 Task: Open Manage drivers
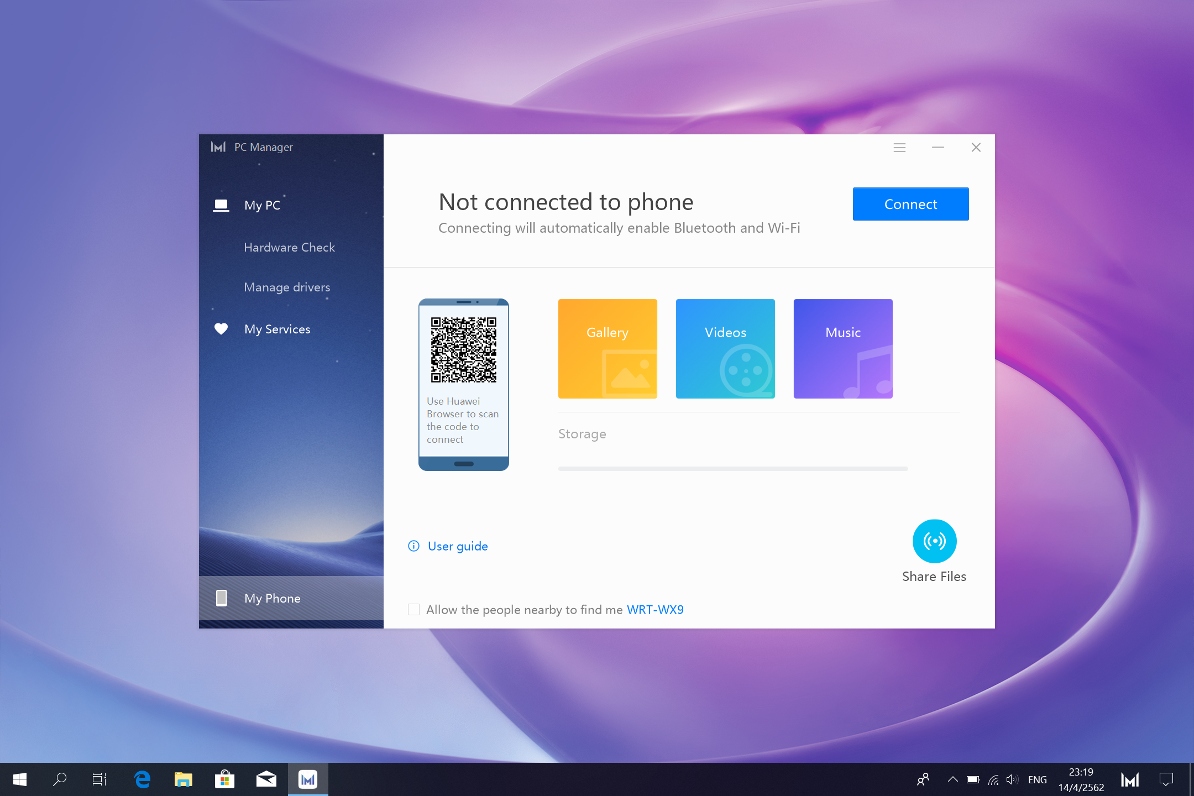287,287
